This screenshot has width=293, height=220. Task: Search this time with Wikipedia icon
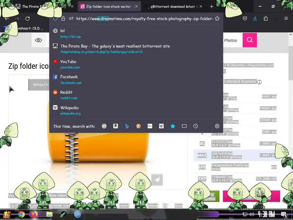point(161,126)
